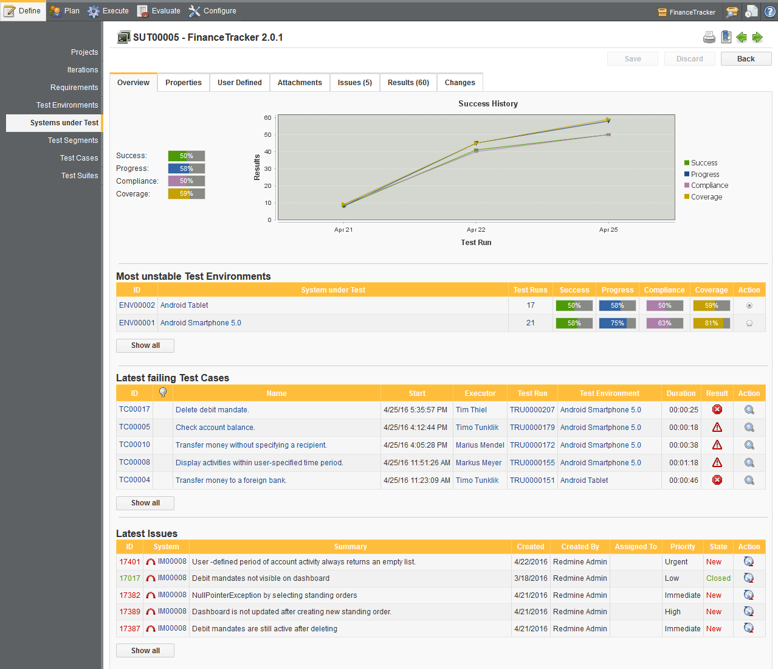
Task: Click magnifier action for TC00010 row
Action: click(x=749, y=445)
